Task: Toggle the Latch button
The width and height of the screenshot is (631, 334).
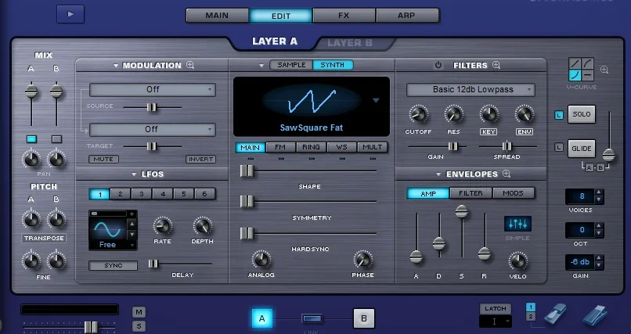Action: click(496, 309)
